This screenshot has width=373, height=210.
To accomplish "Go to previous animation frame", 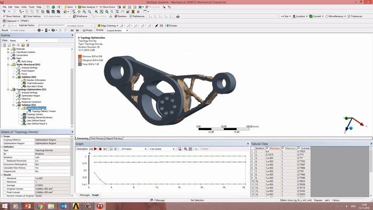I will (x=91, y=149).
